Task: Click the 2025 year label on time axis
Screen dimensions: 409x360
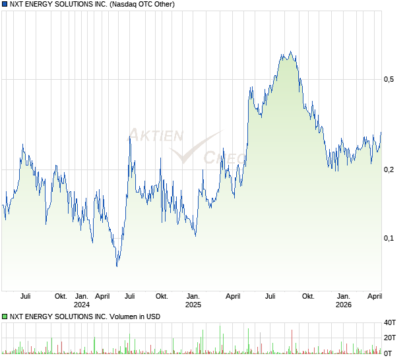Action: click(x=193, y=305)
